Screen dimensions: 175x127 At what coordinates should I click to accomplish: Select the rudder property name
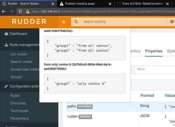click(73, 116)
